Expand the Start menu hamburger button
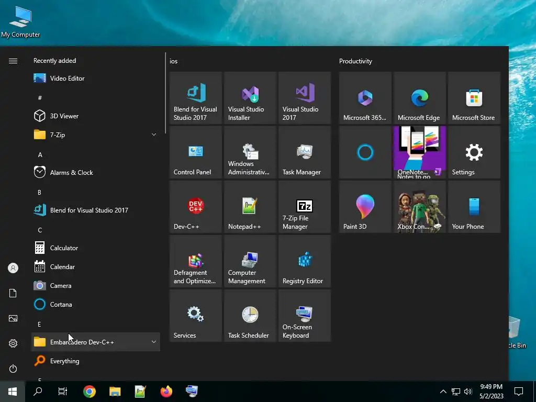This screenshot has width=536, height=402. click(13, 61)
